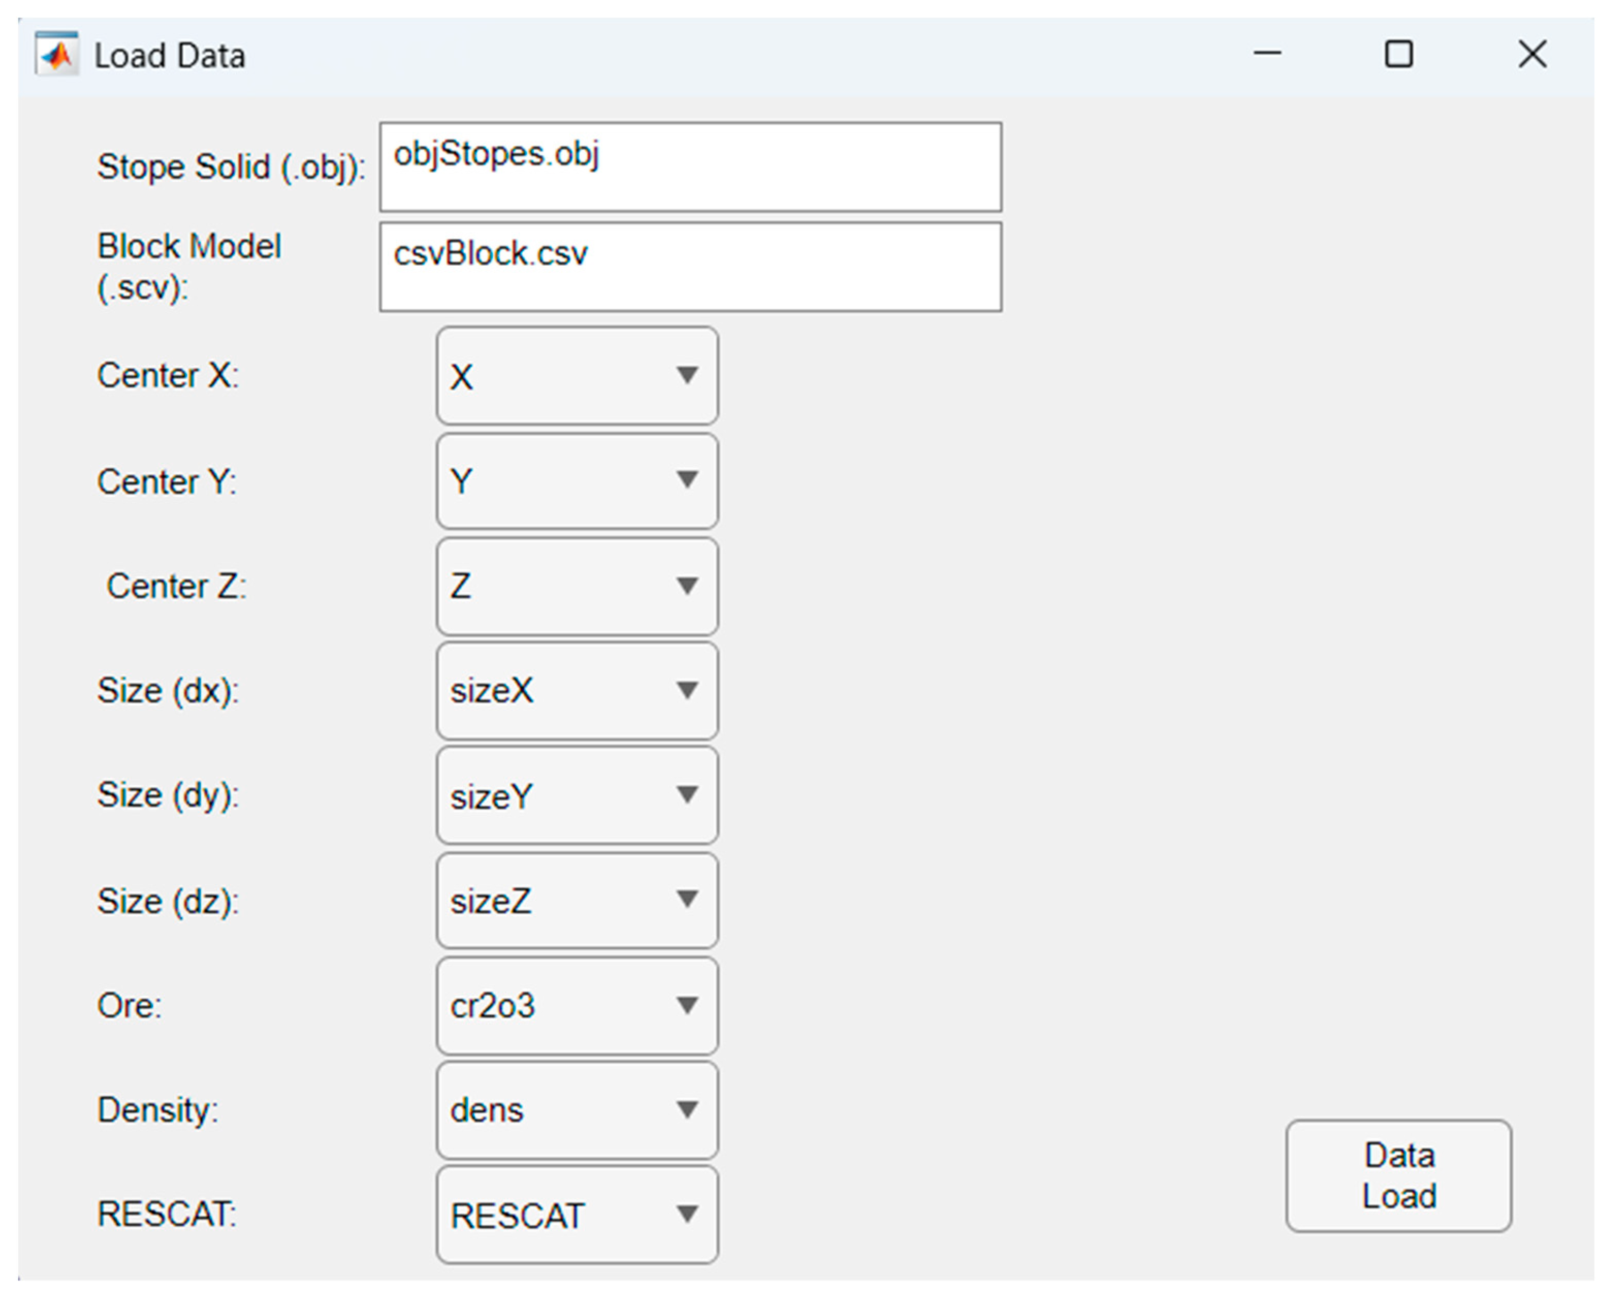Screen dimensions: 1610x1299
Task: Open the Center Y dropdown
Action: [577, 481]
